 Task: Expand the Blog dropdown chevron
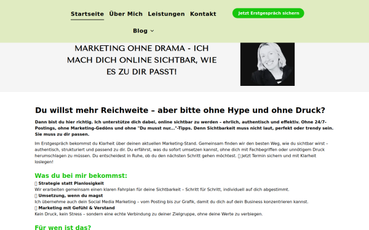[153, 31]
